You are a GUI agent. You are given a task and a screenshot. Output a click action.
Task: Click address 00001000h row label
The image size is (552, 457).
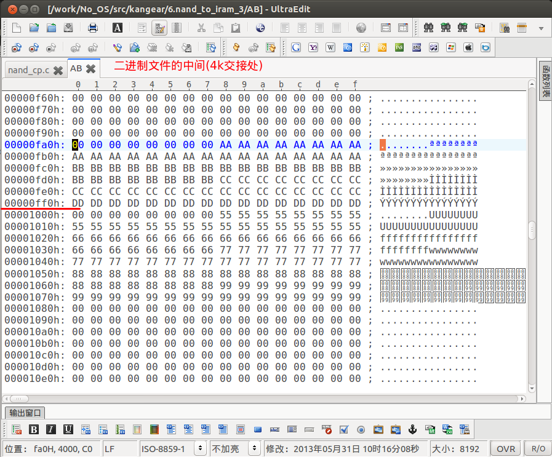click(34, 215)
